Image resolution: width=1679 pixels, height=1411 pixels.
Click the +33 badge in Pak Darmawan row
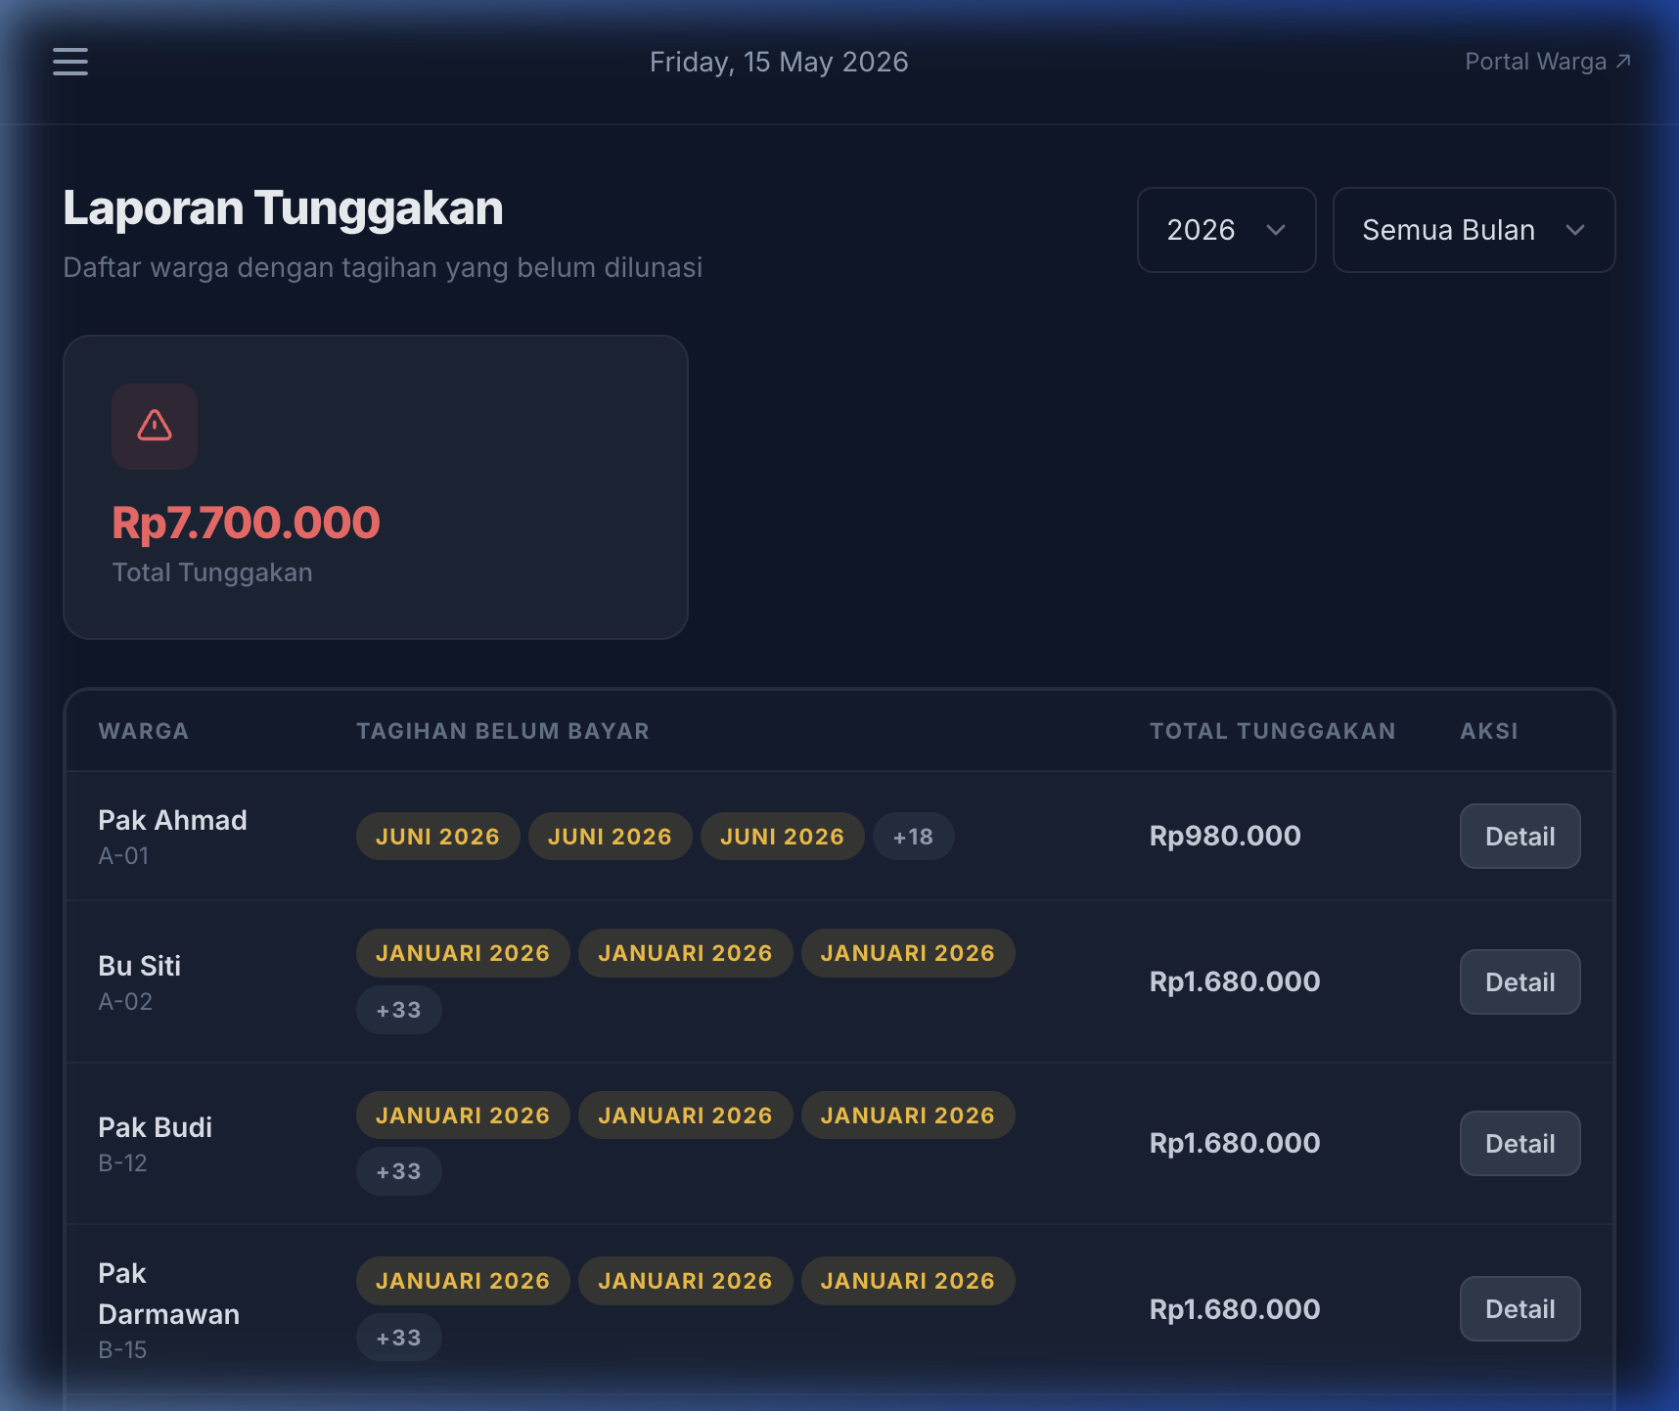pyautogui.click(x=398, y=1338)
